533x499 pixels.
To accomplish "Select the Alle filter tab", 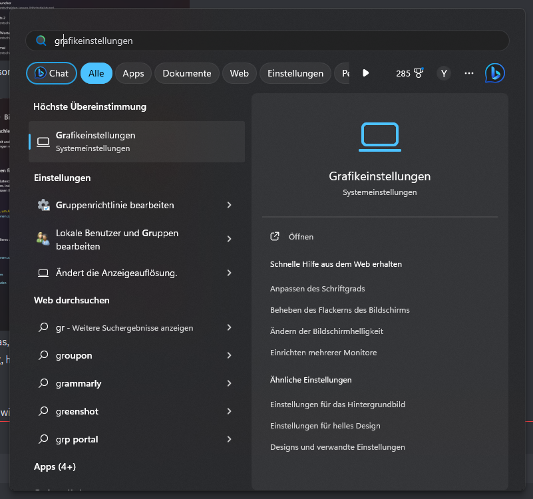I will [x=96, y=73].
